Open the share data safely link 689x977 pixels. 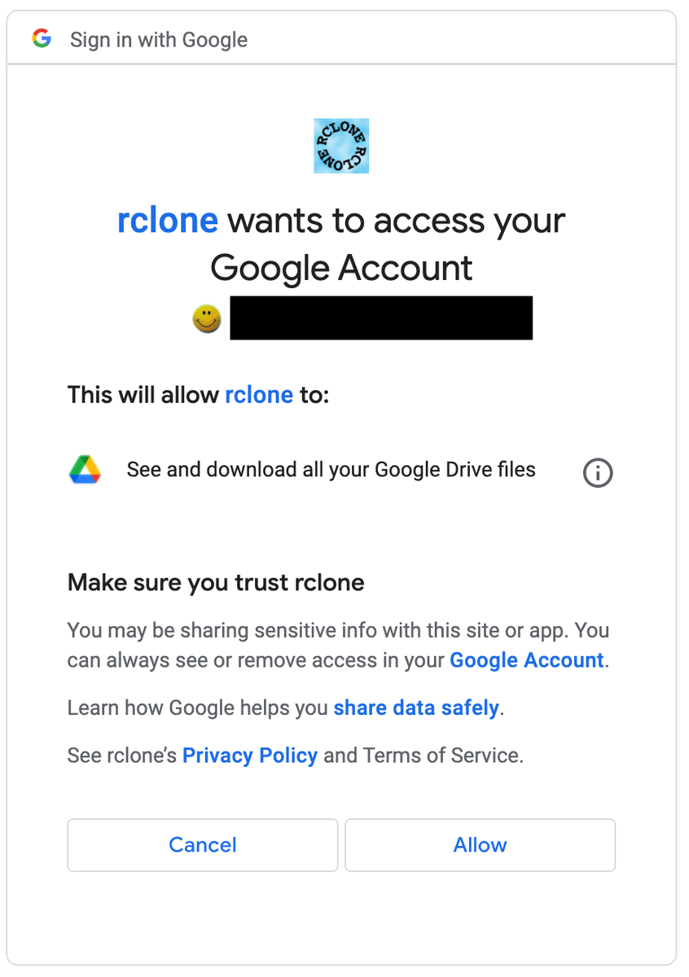(416, 708)
